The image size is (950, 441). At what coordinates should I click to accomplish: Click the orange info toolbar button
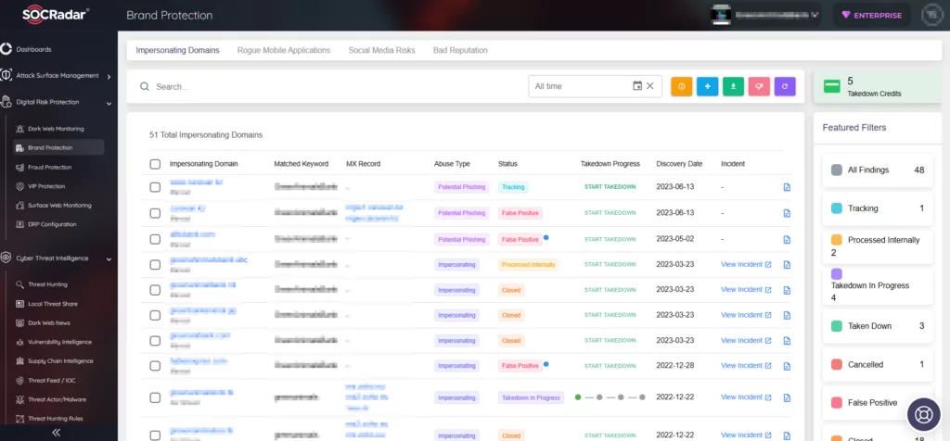point(682,86)
